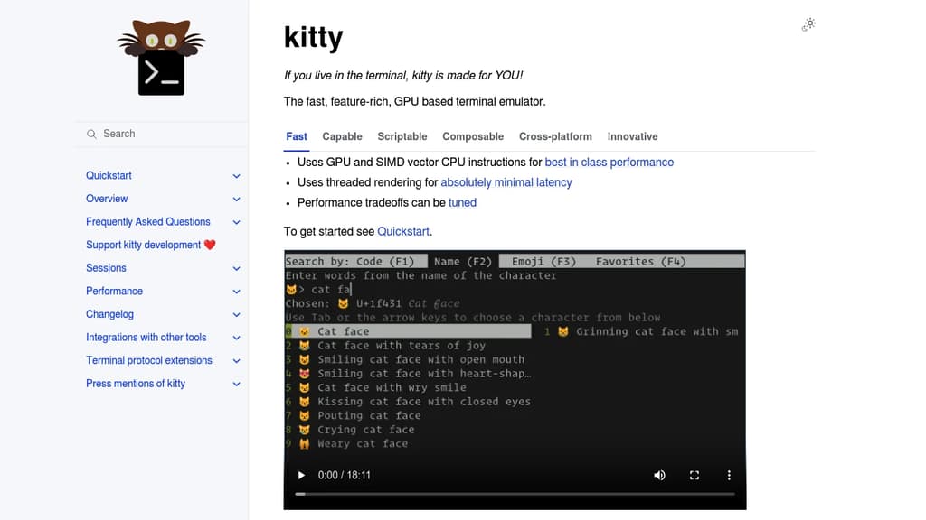Follow the Quickstart link in the text
Viewport: 926px width, 520px height.
point(403,231)
